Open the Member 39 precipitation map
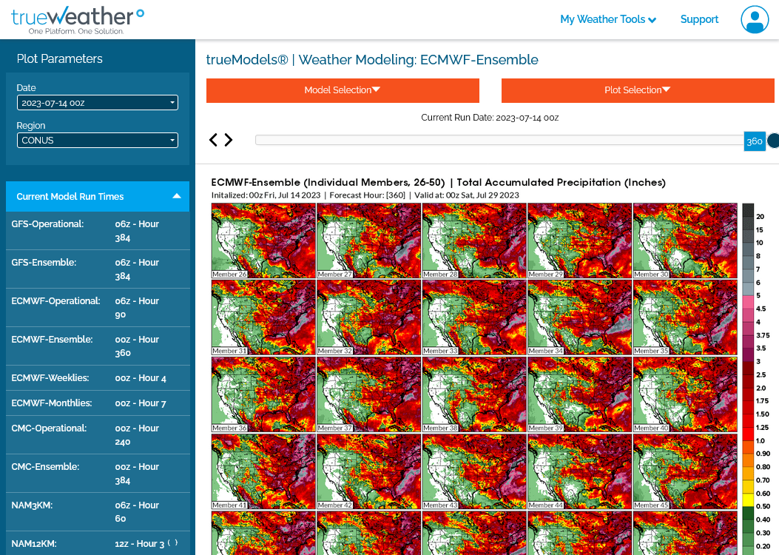Screen dimensions: 779x555 [x=579, y=394]
